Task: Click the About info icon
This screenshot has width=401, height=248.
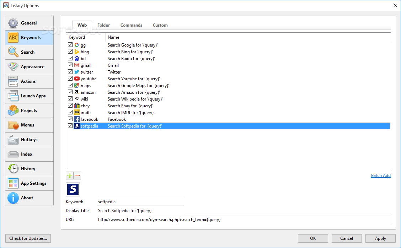Action: click(13, 198)
